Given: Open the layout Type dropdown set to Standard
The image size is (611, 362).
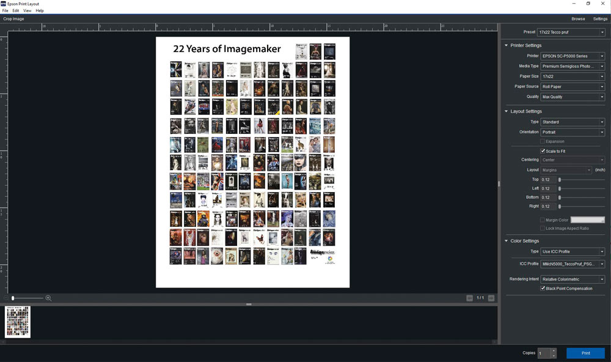Looking at the screenshot, I should tap(573, 122).
